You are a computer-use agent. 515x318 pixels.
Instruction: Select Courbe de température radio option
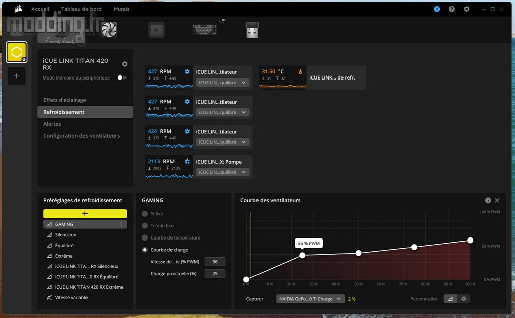pyautogui.click(x=145, y=237)
